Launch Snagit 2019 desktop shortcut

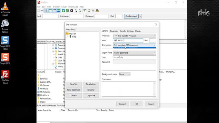(x=5, y=58)
